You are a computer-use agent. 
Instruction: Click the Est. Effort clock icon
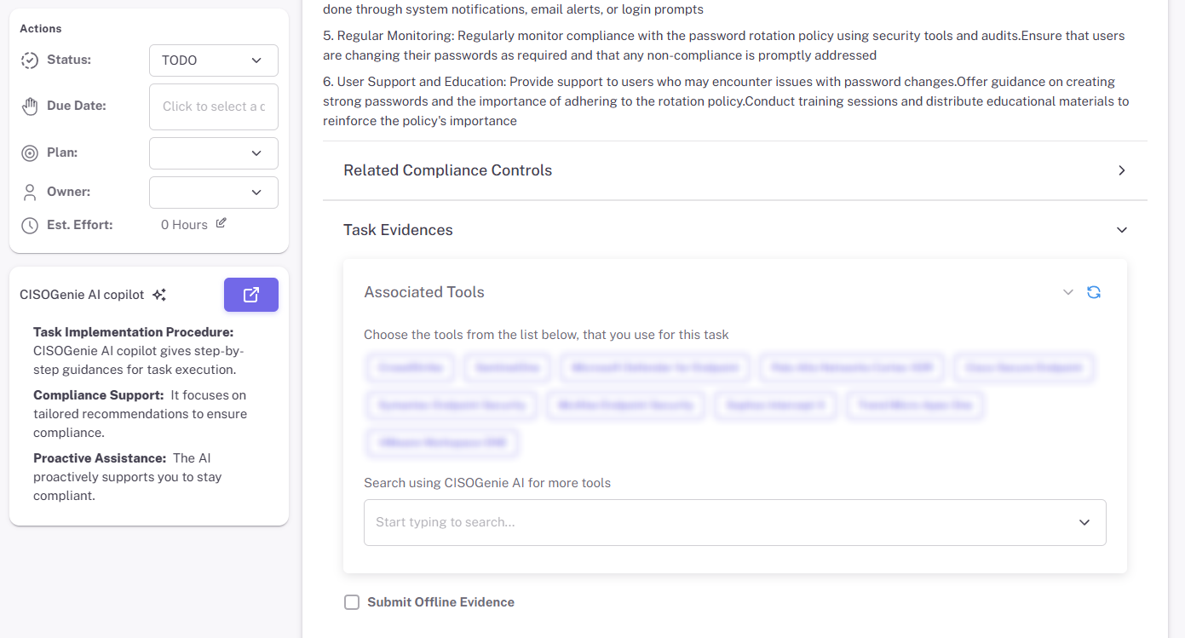point(30,225)
